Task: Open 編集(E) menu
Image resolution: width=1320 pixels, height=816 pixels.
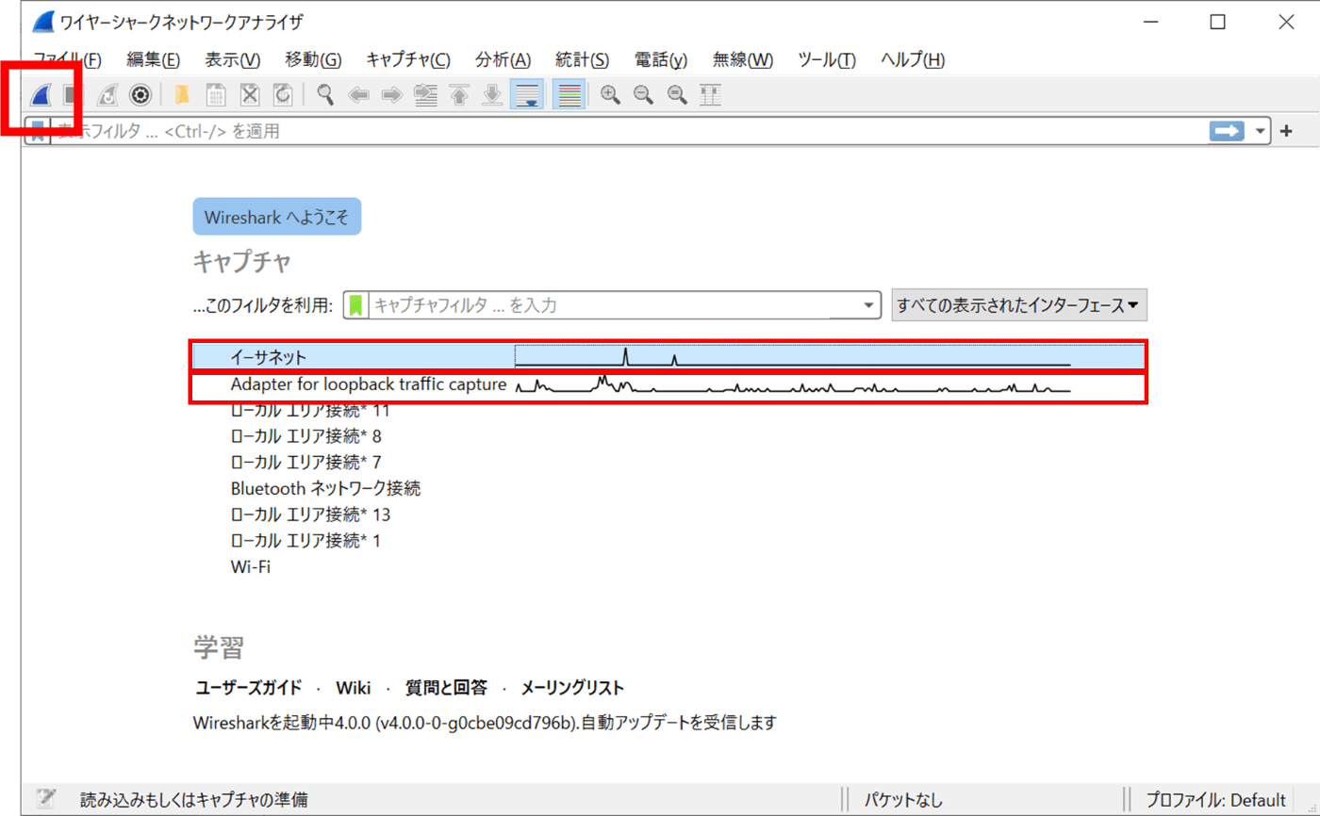Action: click(x=153, y=59)
